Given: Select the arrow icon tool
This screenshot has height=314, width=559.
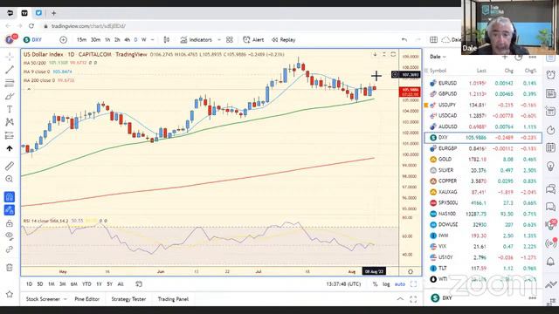Looking at the screenshot, I should point(10,148).
